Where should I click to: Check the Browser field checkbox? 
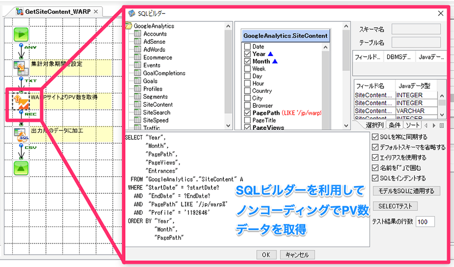click(x=247, y=105)
